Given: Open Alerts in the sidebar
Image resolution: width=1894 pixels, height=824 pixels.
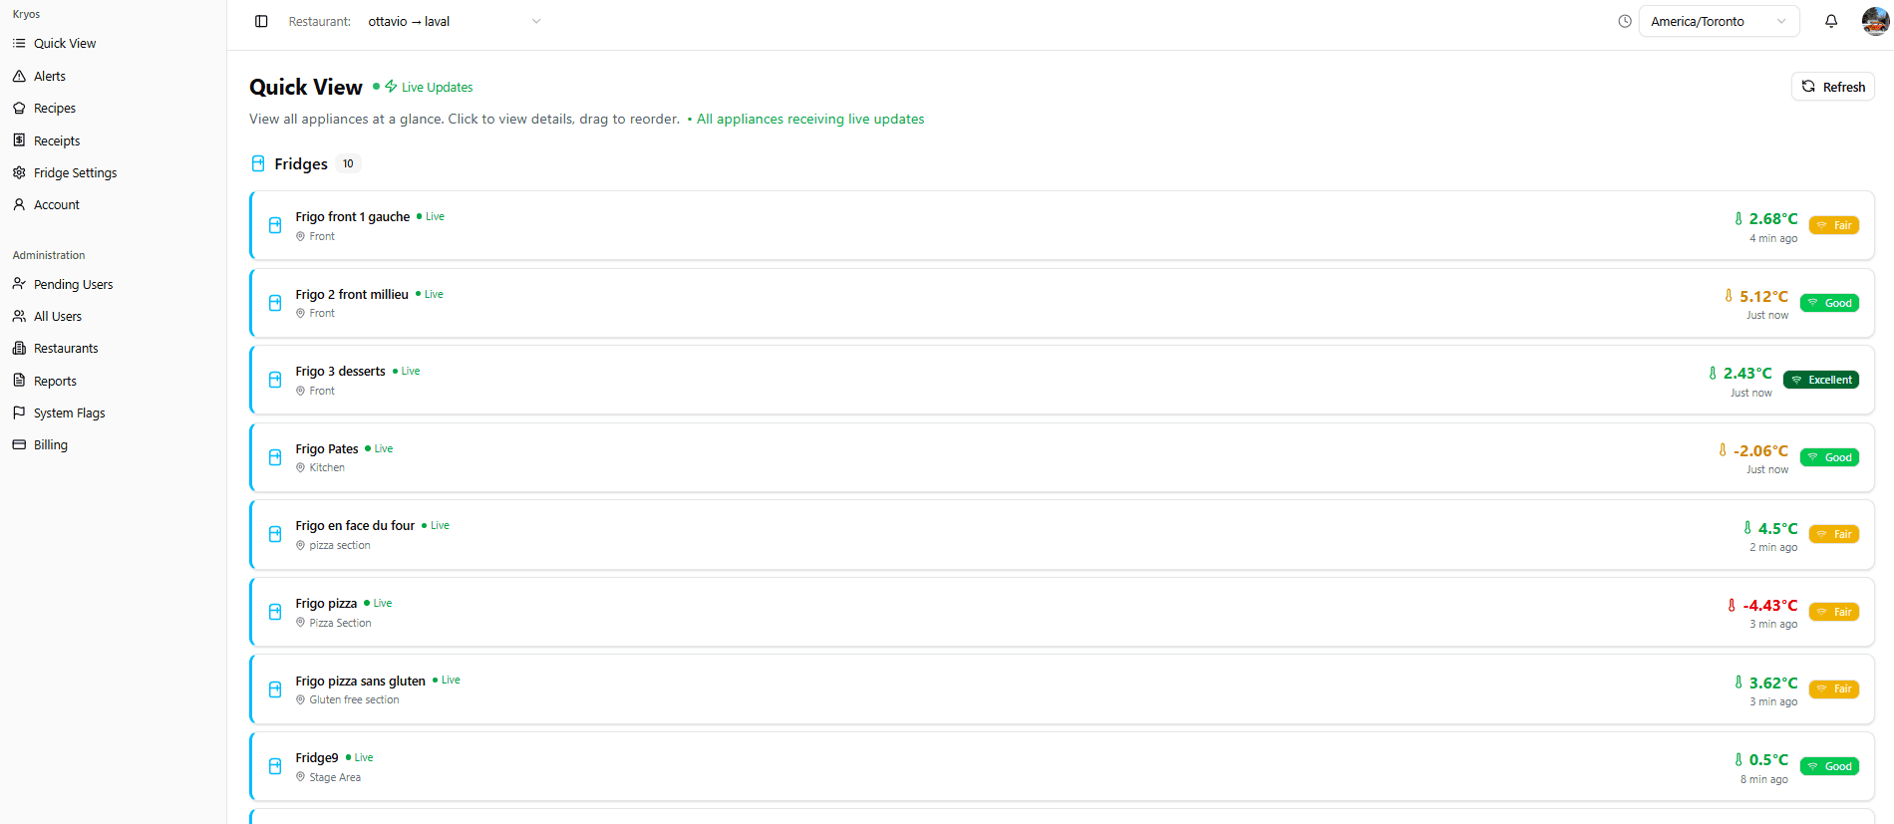Looking at the screenshot, I should [x=50, y=77].
